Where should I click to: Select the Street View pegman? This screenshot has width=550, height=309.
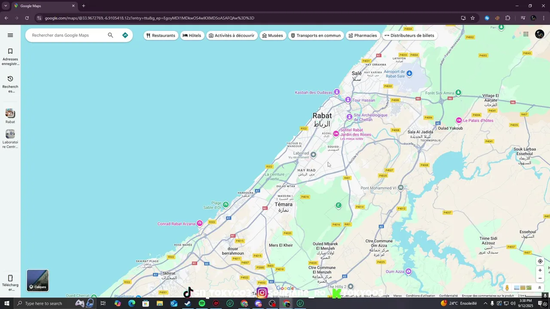pos(507,288)
